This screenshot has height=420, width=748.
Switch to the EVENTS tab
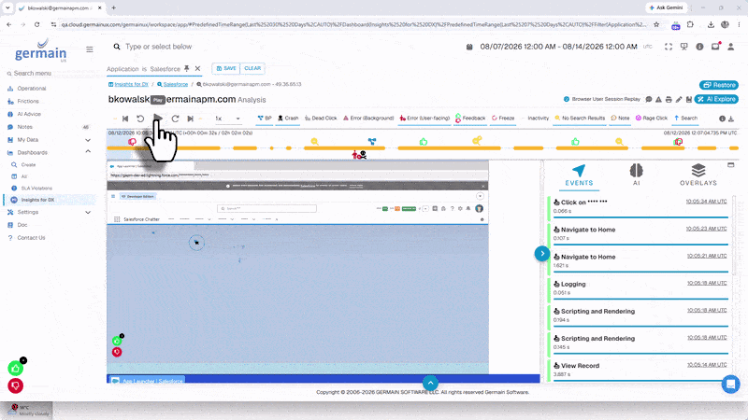click(579, 175)
